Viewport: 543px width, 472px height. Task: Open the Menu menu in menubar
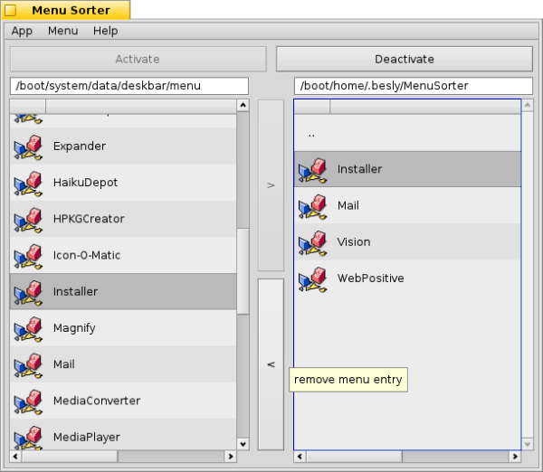click(62, 31)
